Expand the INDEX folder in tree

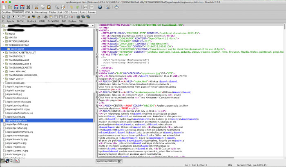pyautogui.click(x=3, y=34)
